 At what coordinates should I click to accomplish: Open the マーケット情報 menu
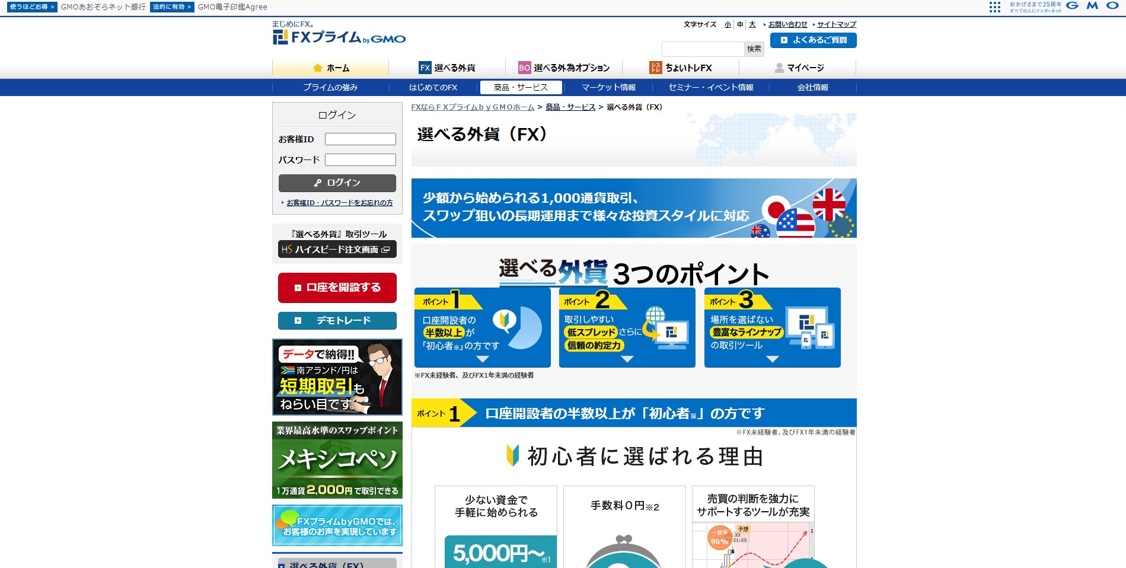(x=608, y=87)
